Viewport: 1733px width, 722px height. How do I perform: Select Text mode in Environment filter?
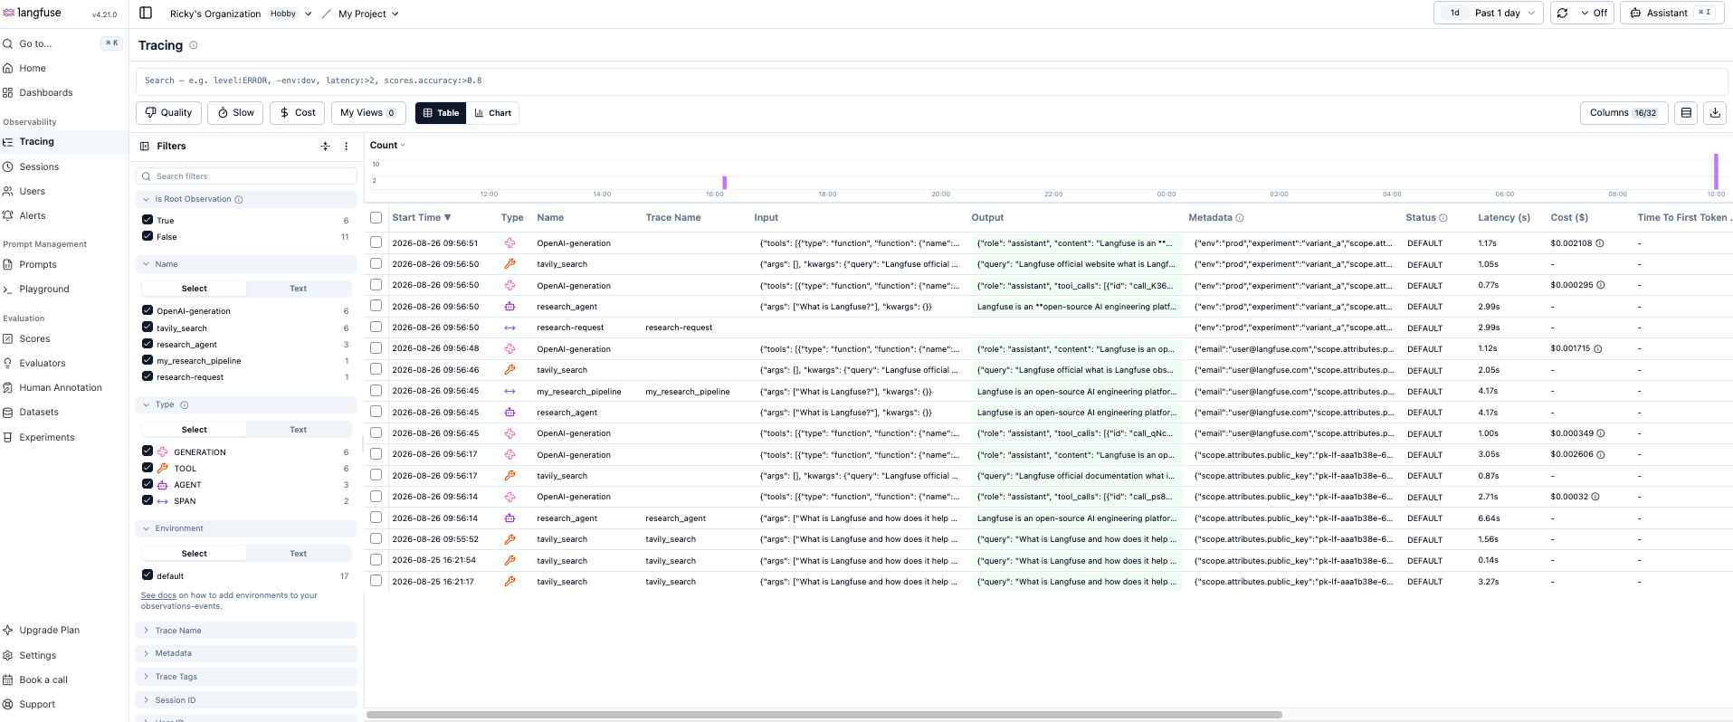299,554
